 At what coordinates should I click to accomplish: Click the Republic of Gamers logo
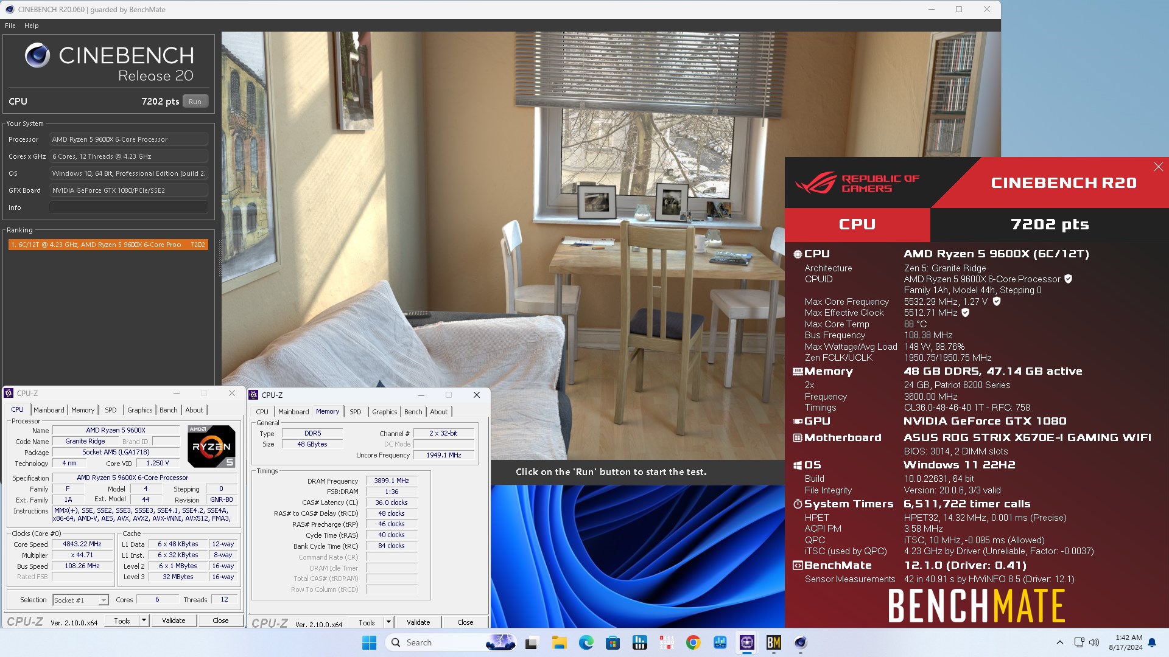click(857, 183)
